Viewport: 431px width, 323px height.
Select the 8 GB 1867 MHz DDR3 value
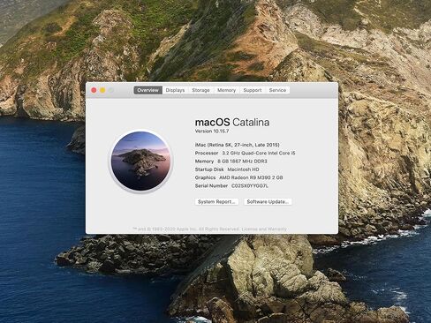pos(242,161)
